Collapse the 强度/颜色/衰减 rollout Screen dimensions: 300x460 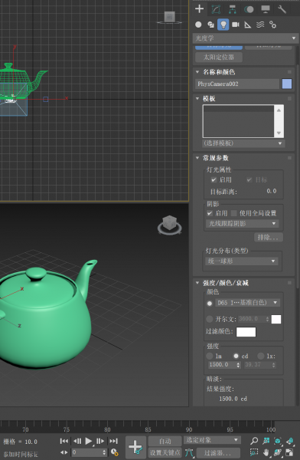(x=225, y=283)
